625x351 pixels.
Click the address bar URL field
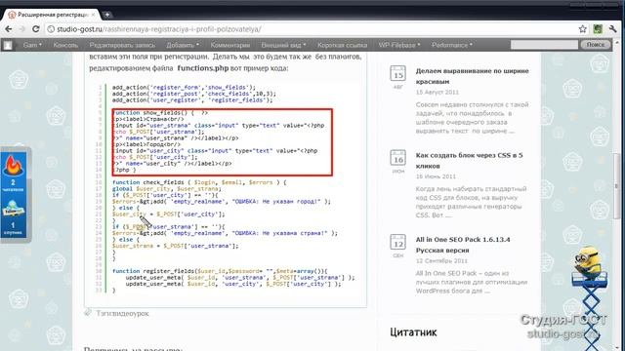(311, 29)
